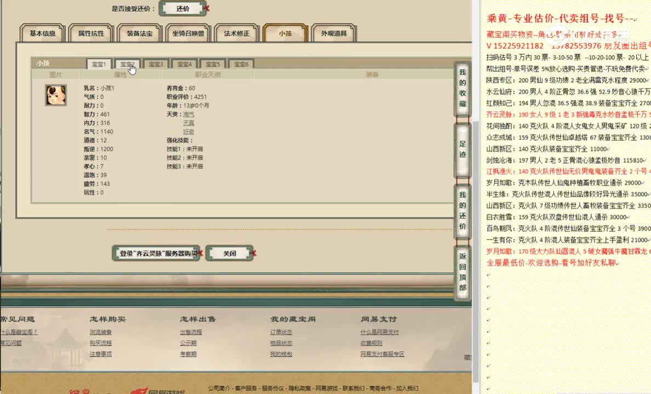Open the 法术修正 tab
The image size is (651, 394).
point(237,33)
